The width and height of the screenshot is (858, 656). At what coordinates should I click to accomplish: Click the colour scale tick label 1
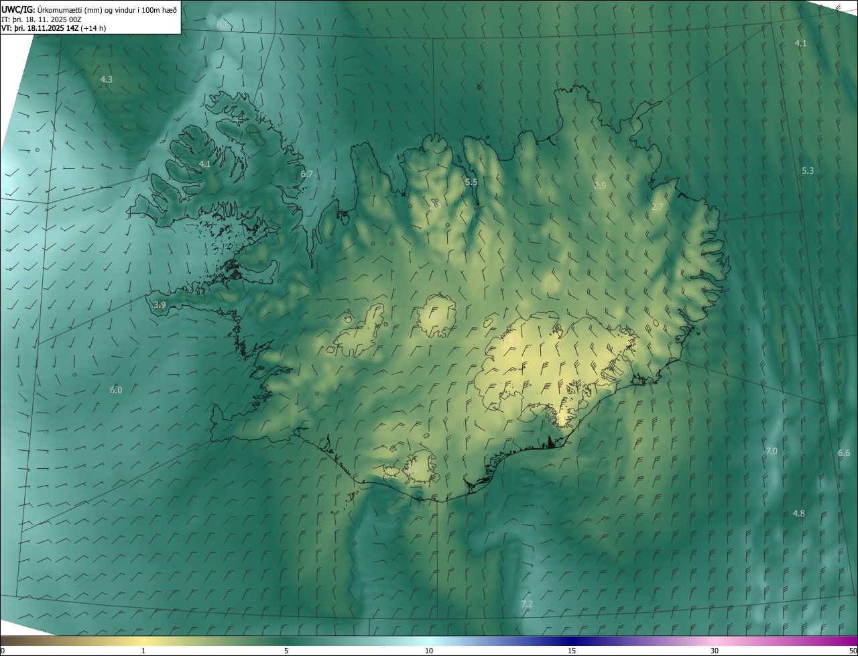pyautogui.click(x=143, y=651)
